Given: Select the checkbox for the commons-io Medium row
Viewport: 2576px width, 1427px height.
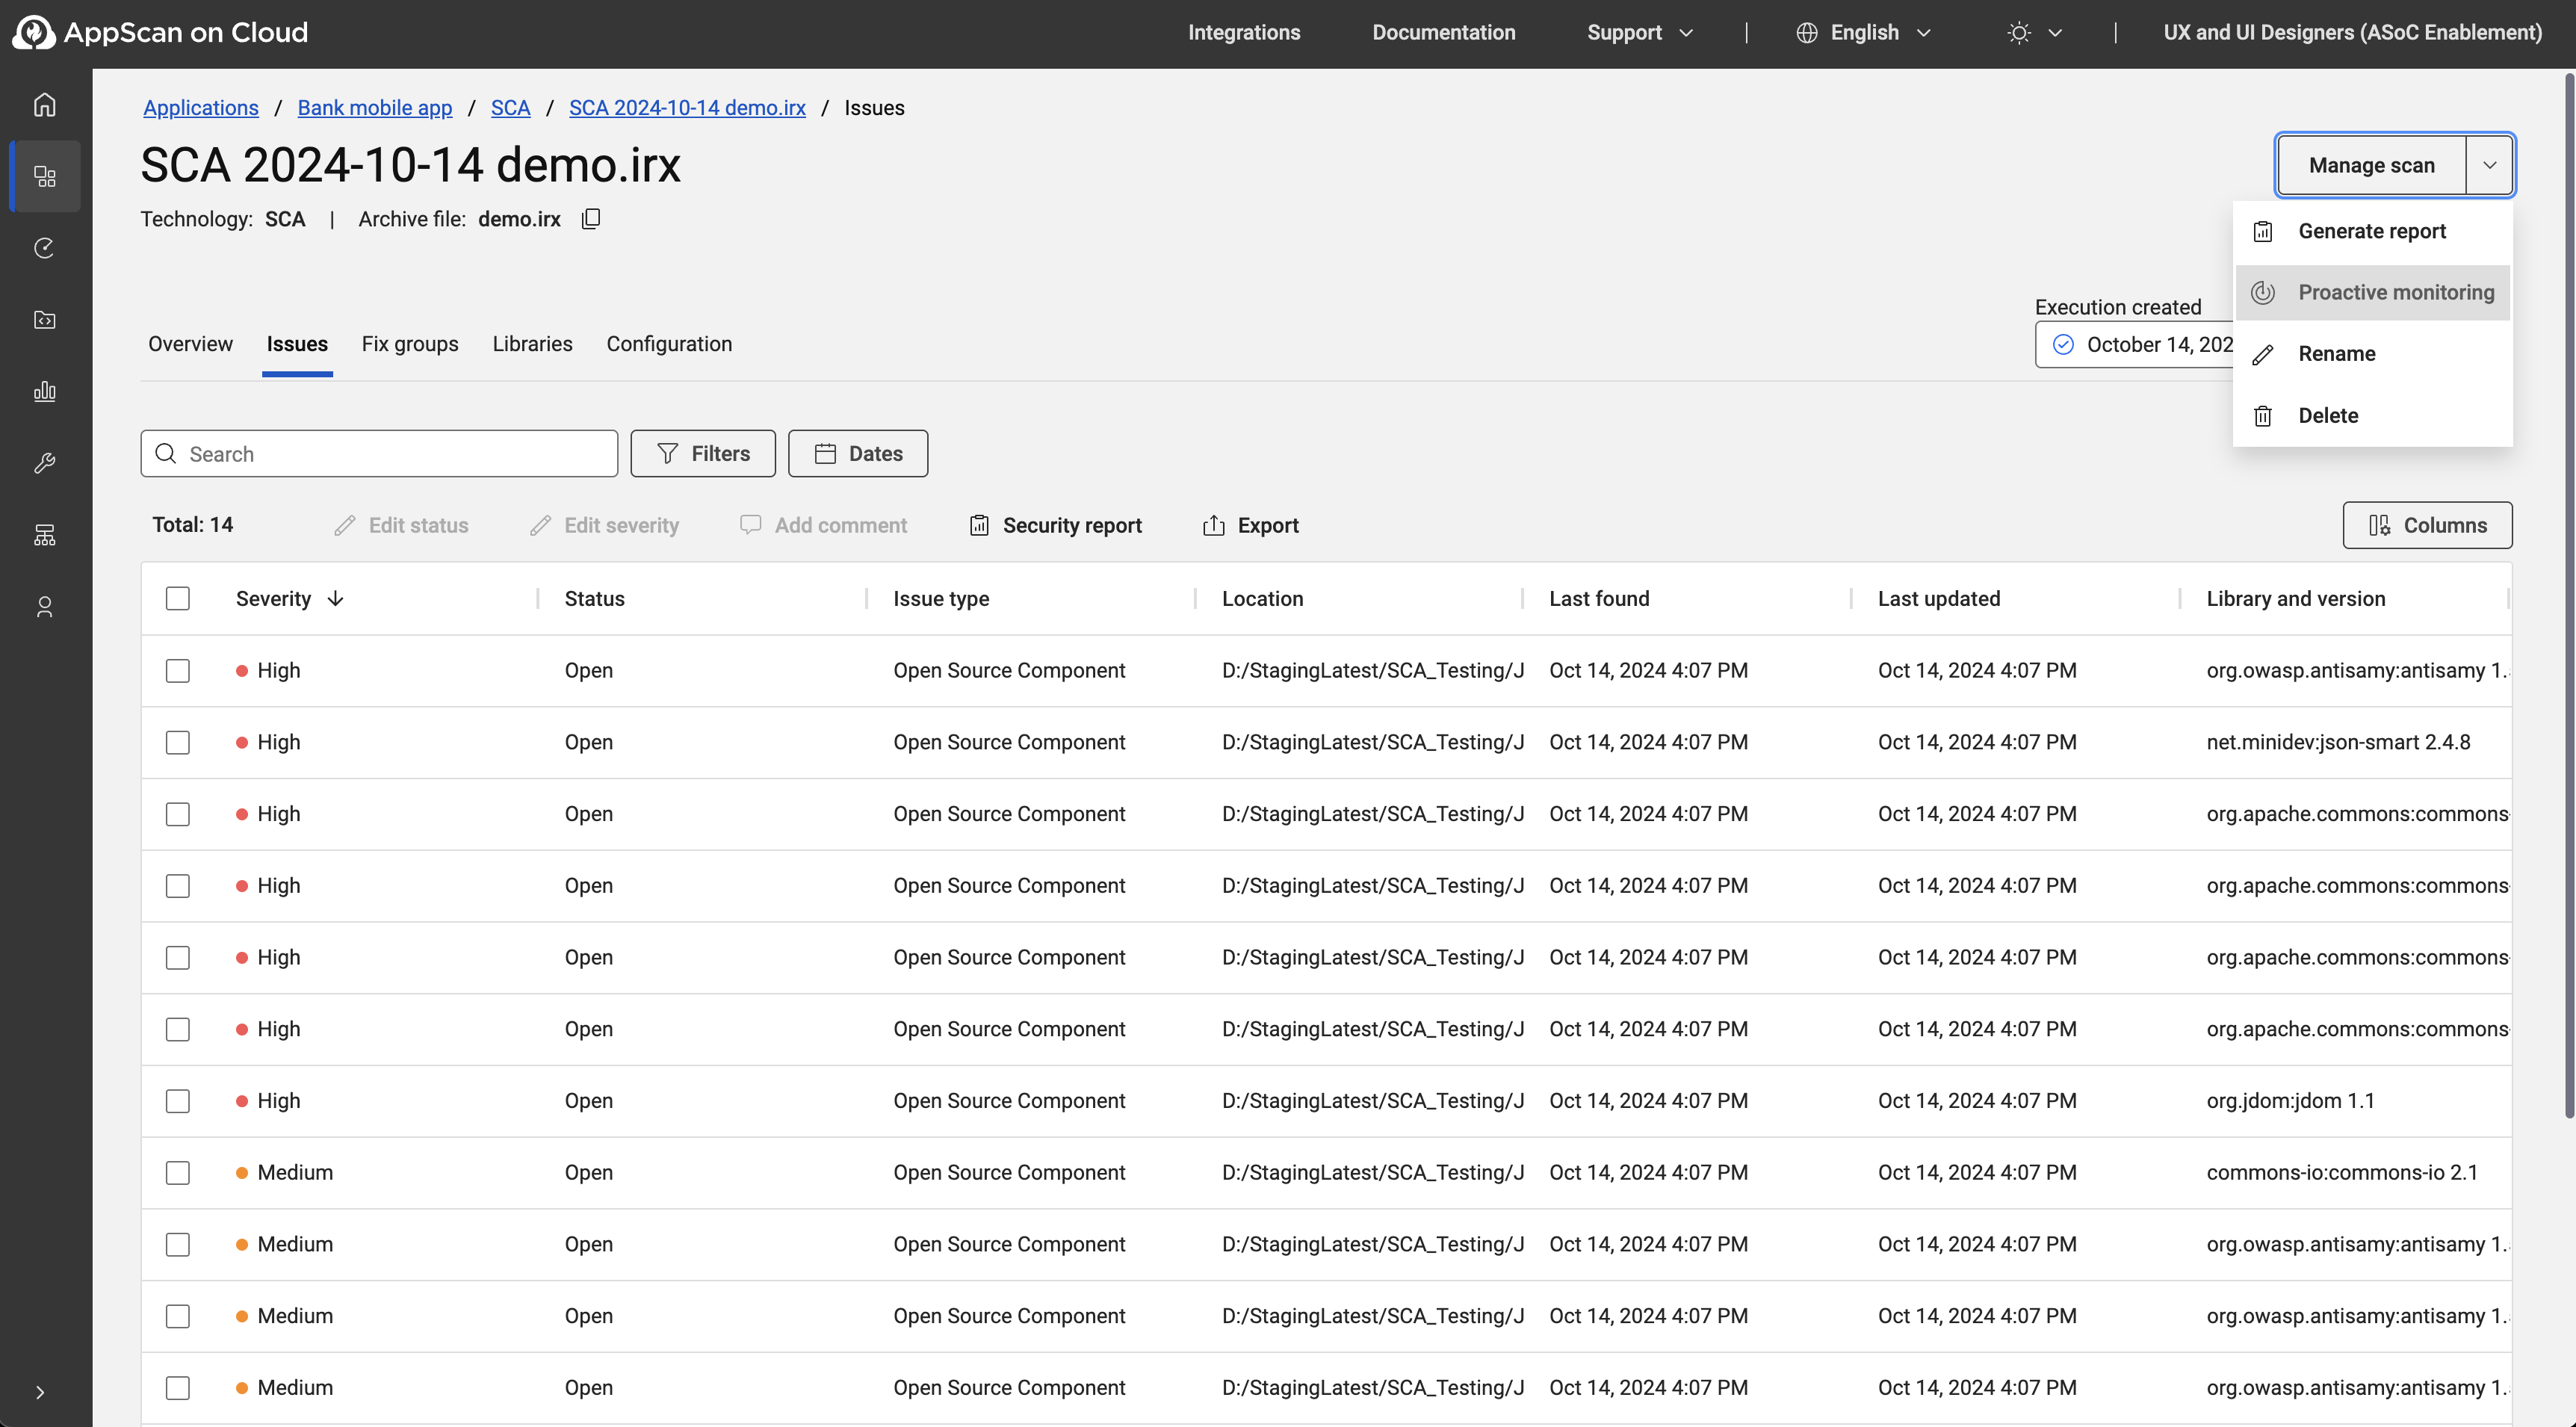Looking at the screenshot, I should tap(178, 1172).
